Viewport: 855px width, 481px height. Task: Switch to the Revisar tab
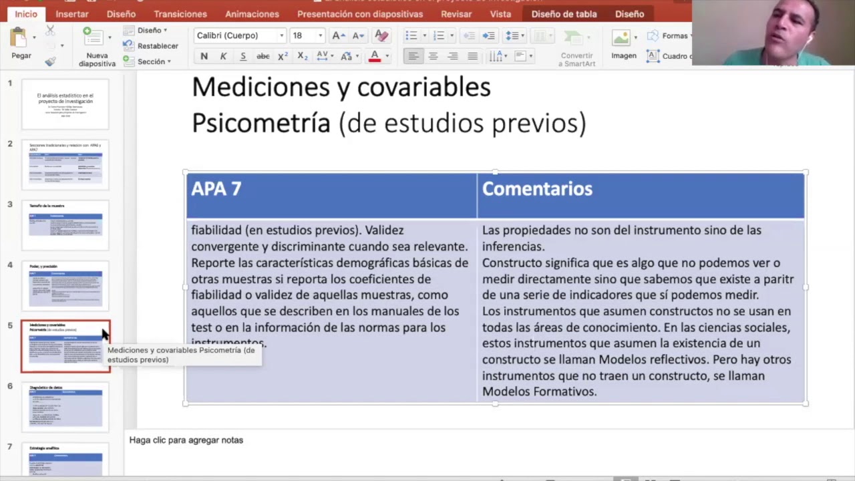(456, 13)
